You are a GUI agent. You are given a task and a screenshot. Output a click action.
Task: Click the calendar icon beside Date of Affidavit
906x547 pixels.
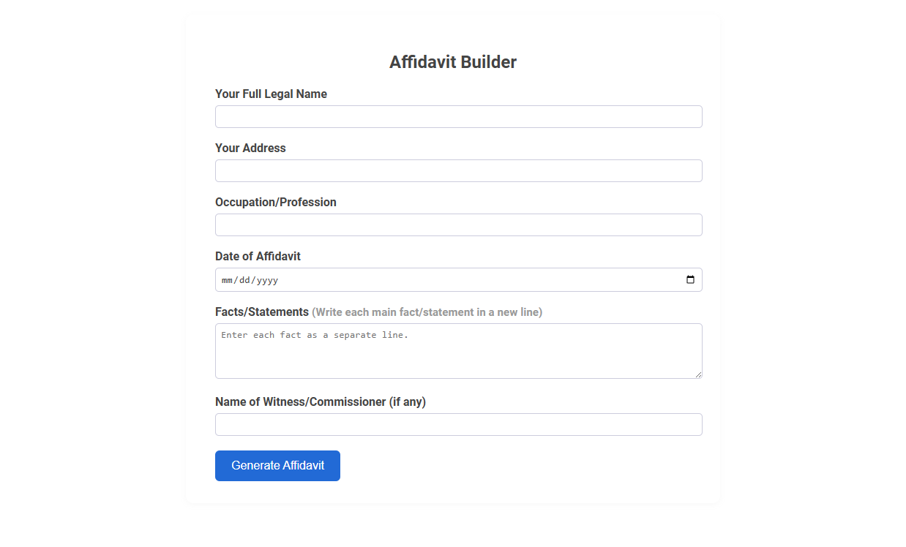691,279
